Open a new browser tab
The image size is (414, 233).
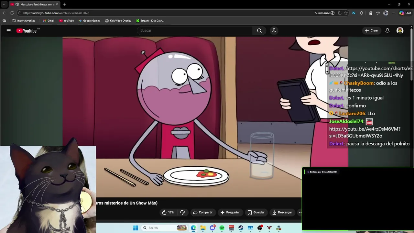pos(65,4)
